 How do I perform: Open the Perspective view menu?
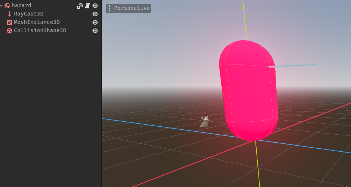[x=132, y=8]
